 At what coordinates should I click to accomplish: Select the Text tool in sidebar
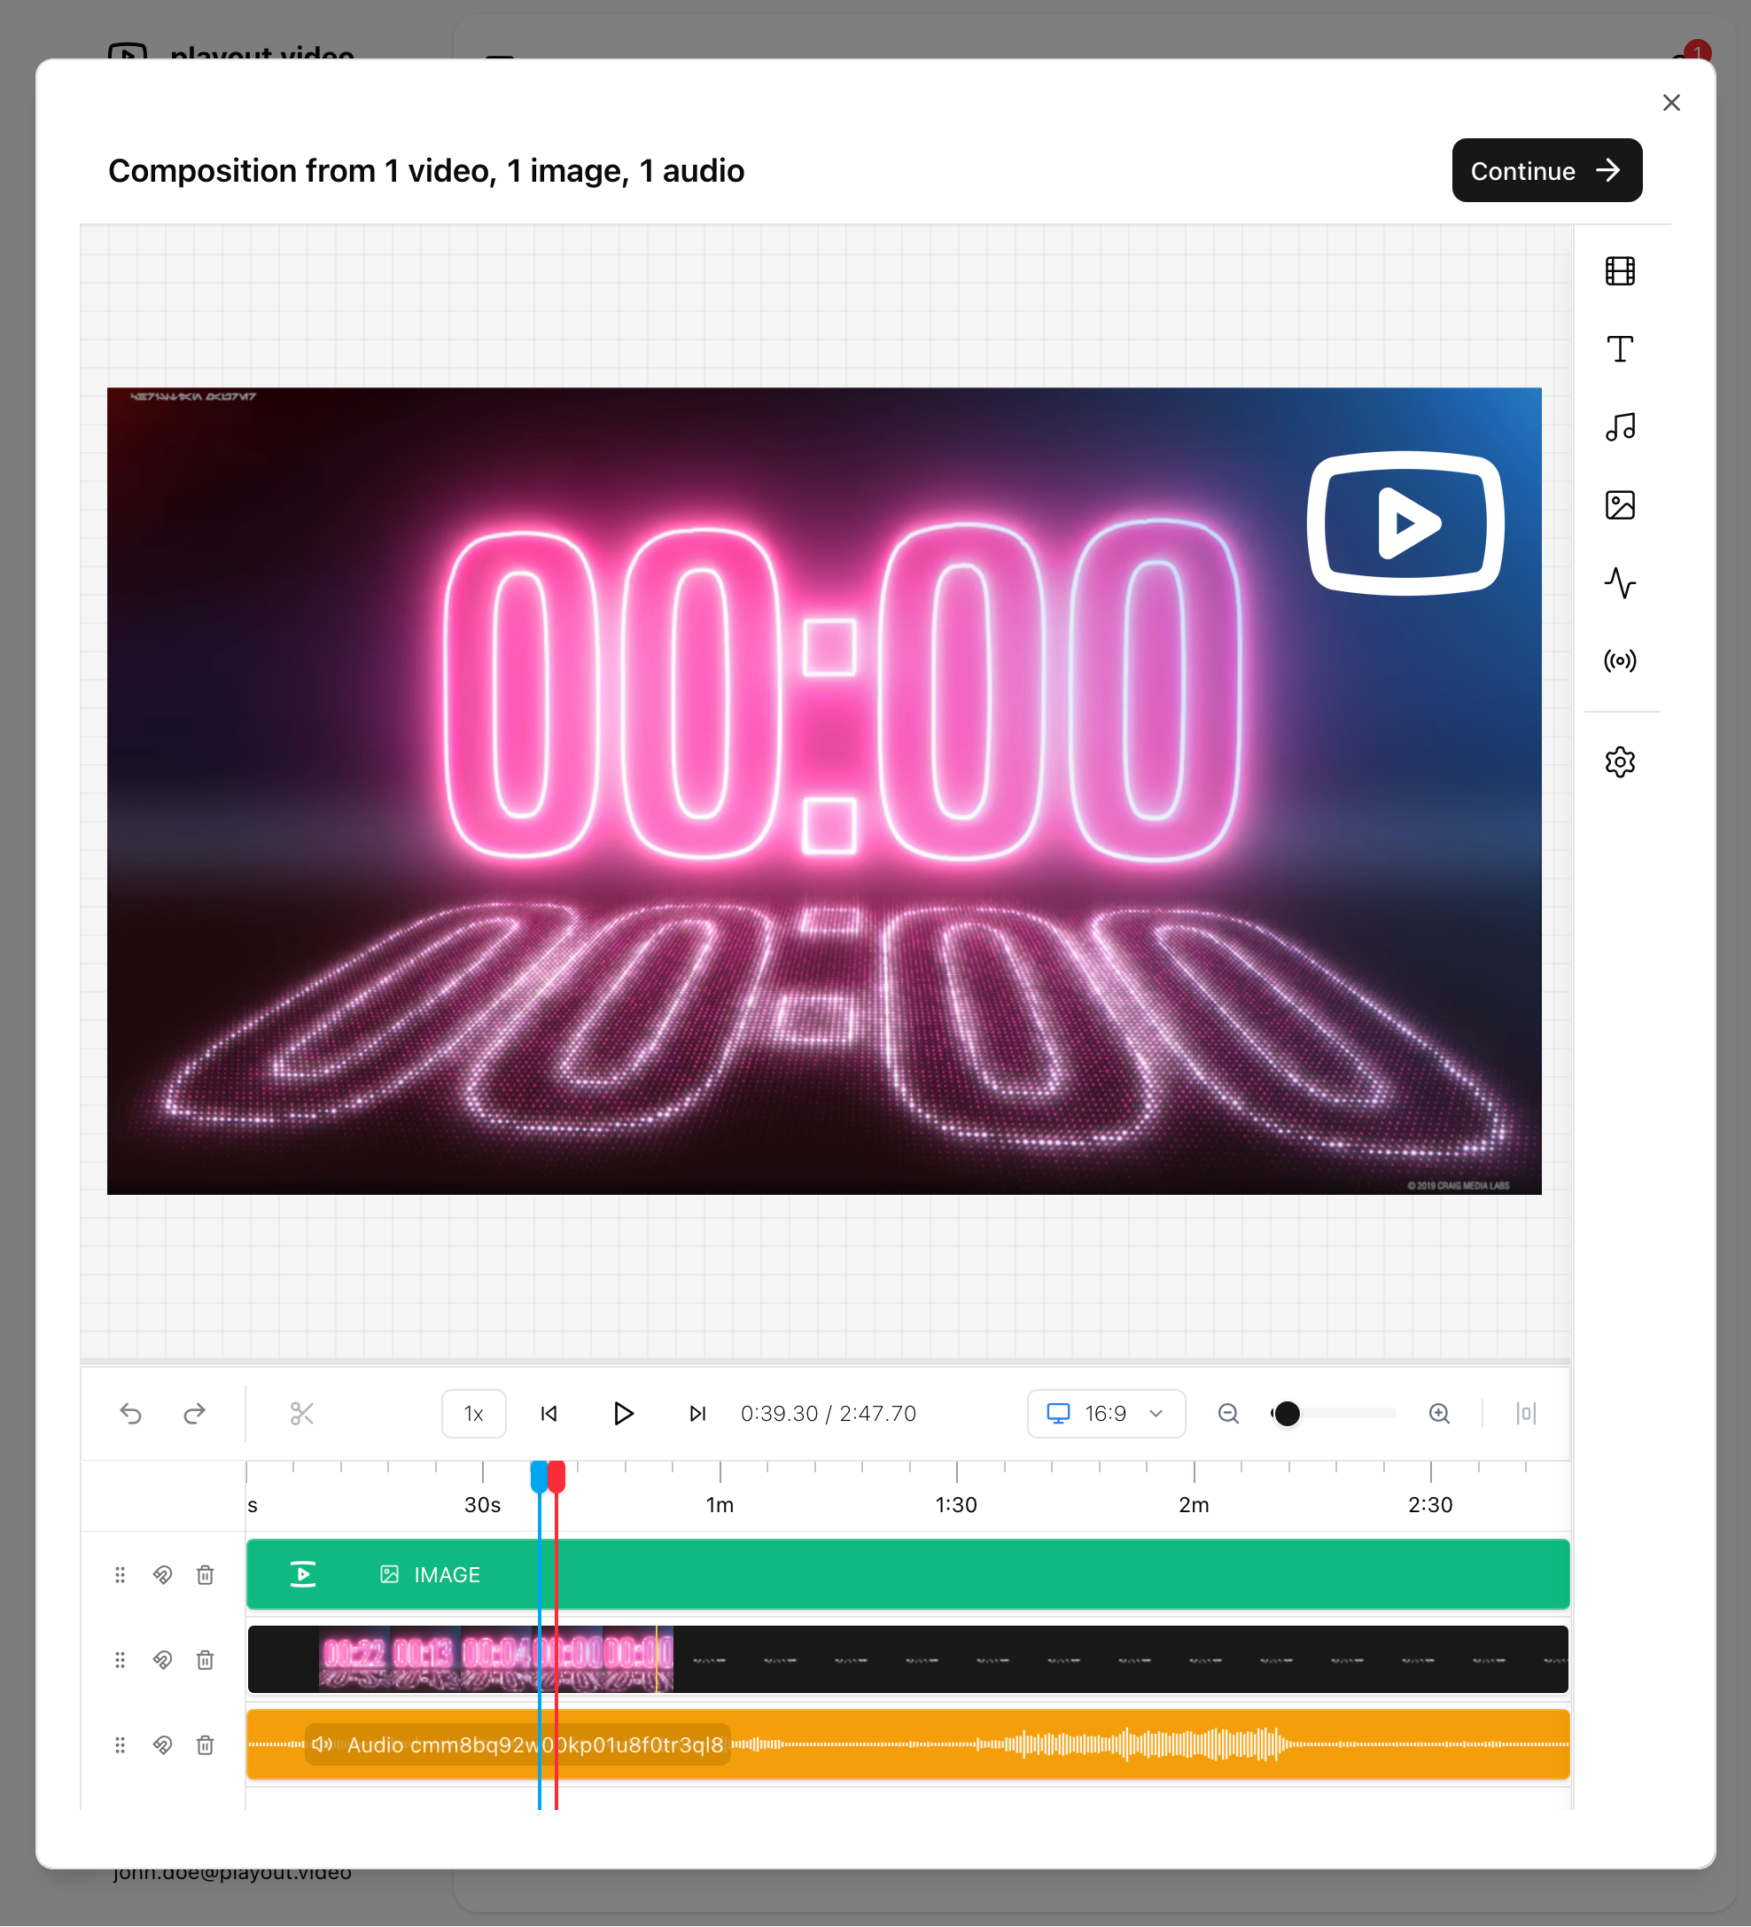coord(1619,349)
